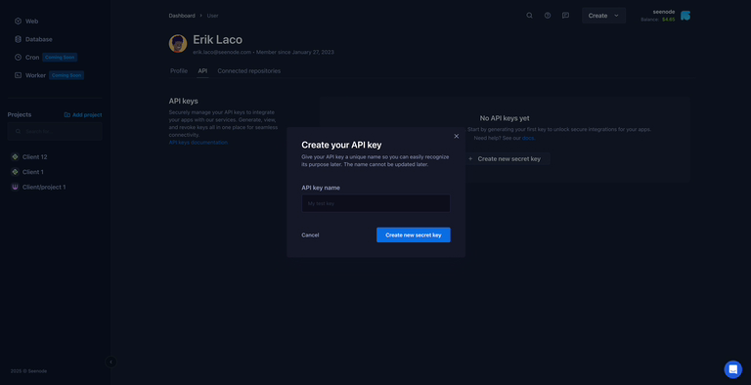Click Erik Laco profile avatar
Viewport: 751px width, 385px height.
pos(178,44)
